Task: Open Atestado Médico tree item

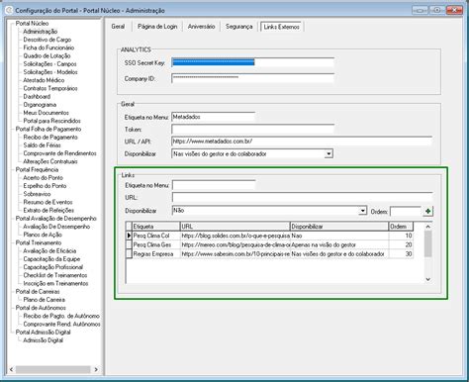Action: (44, 80)
